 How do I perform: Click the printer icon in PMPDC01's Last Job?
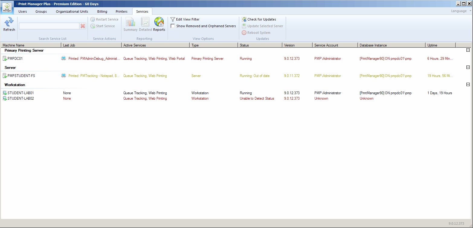pyautogui.click(x=63, y=59)
